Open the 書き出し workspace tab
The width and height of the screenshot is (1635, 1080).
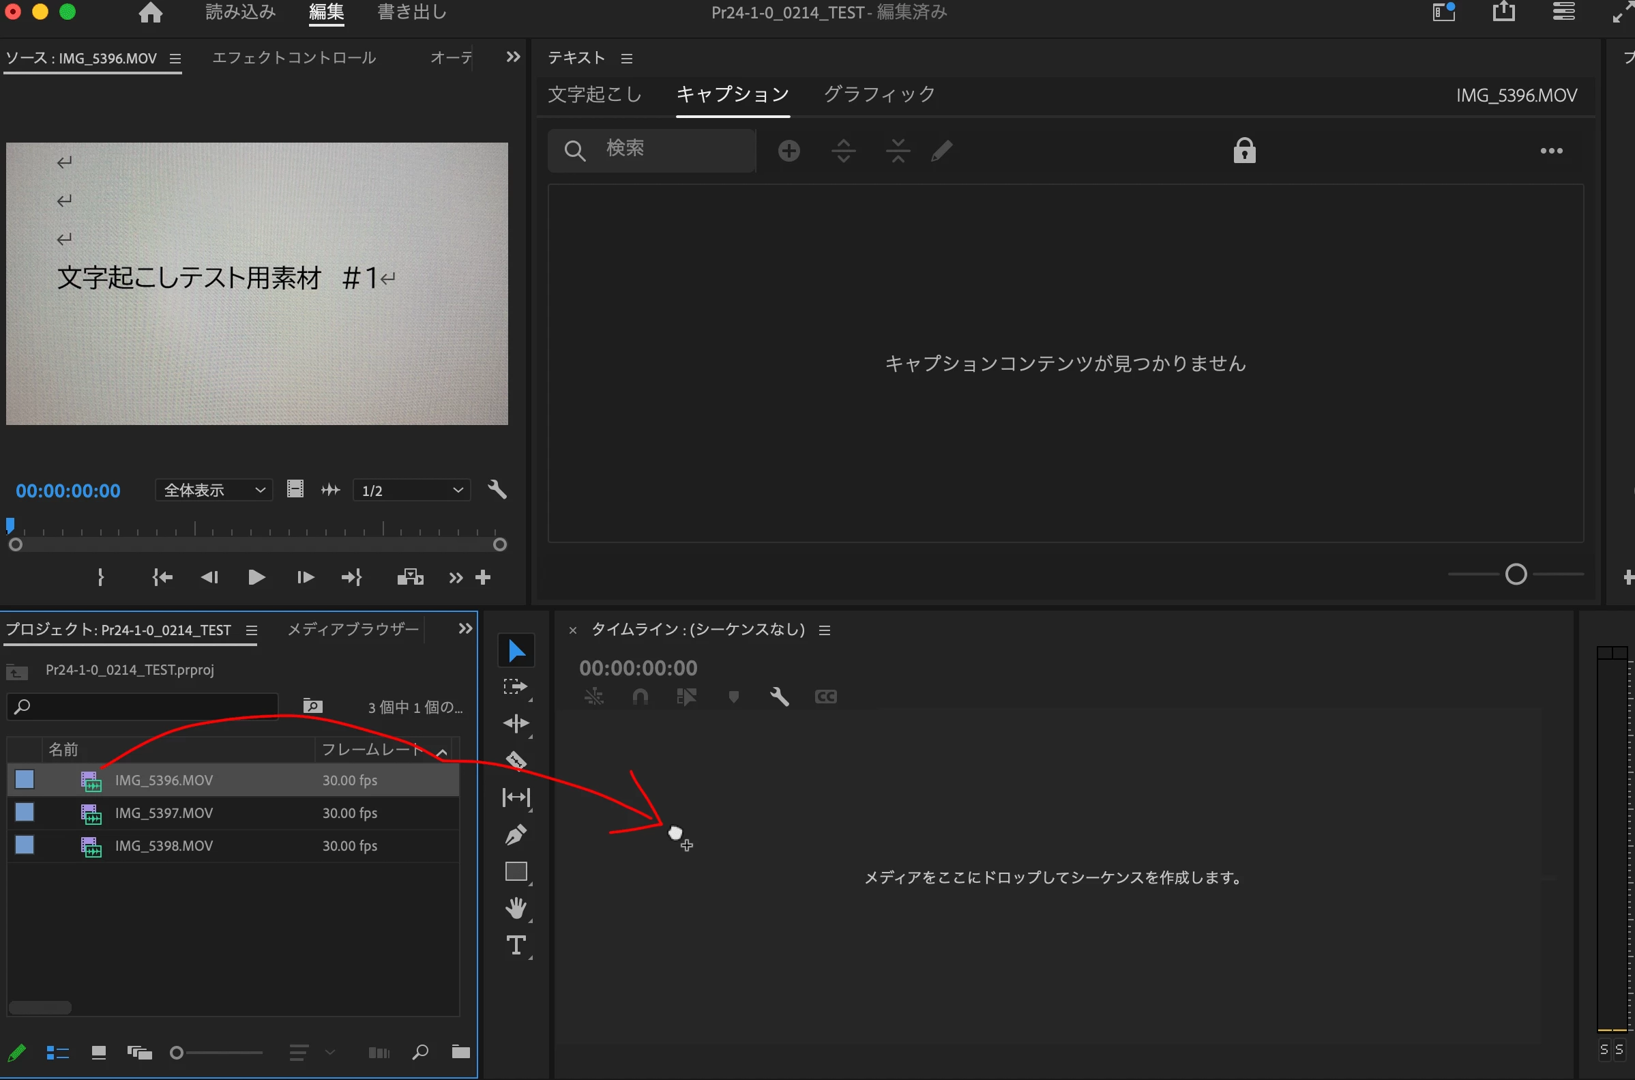click(x=412, y=12)
